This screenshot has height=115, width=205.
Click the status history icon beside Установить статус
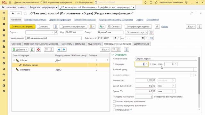[152, 32]
